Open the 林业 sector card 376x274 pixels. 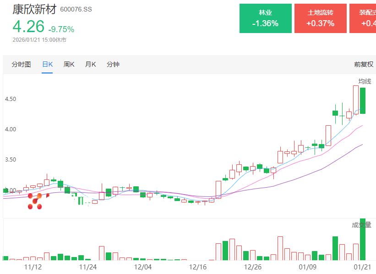(265, 18)
